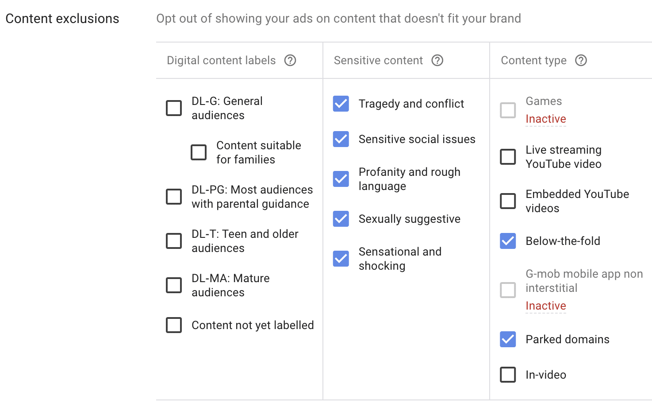The image size is (652, 411).
Task: Tick DL-PG parental guidance checkbox
Action: click(174, 197)
